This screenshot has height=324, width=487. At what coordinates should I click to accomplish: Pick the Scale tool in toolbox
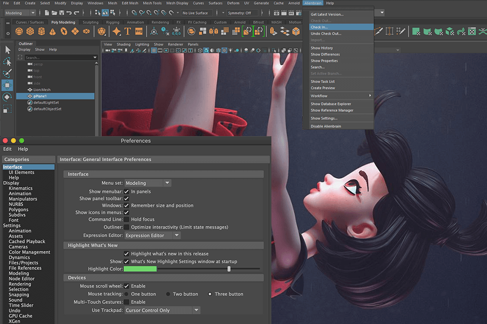click(7, 108)
